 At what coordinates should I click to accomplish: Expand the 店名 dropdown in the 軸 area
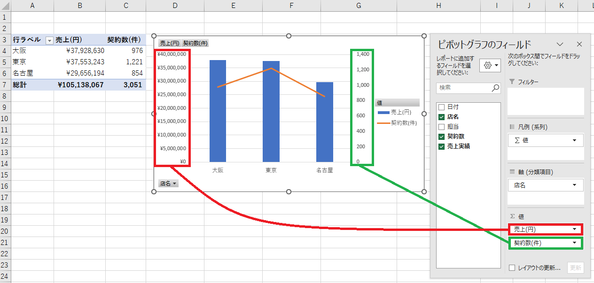point(574,185)
